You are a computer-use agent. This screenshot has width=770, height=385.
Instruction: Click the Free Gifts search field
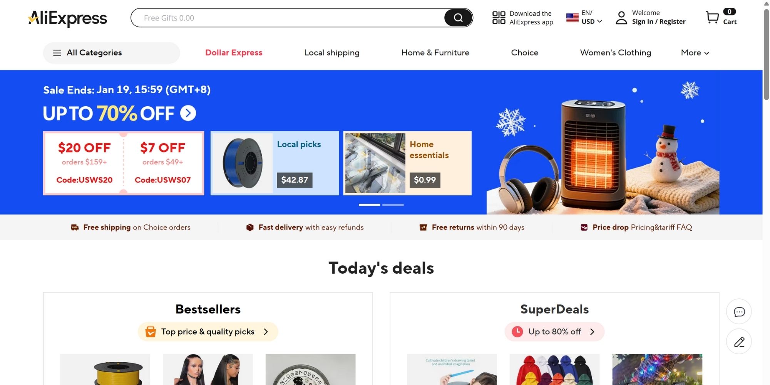[x=287, y=18]
